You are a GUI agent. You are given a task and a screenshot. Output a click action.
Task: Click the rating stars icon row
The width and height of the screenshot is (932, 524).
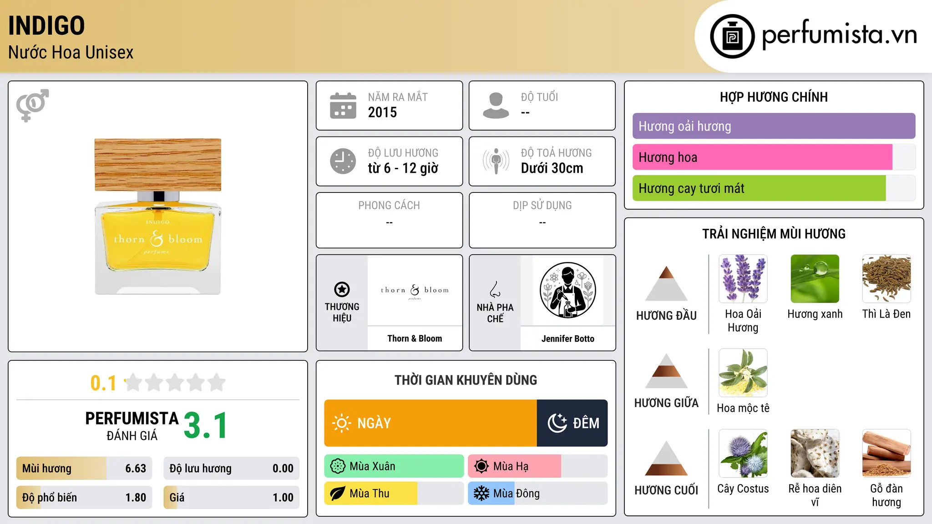coord(175,383)
